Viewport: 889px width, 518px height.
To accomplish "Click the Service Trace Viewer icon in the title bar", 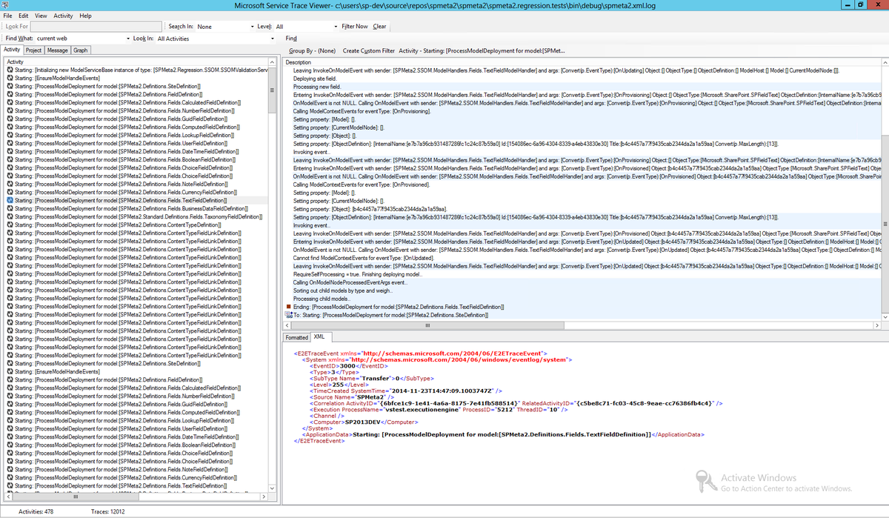I will click(x=6, y=7).
